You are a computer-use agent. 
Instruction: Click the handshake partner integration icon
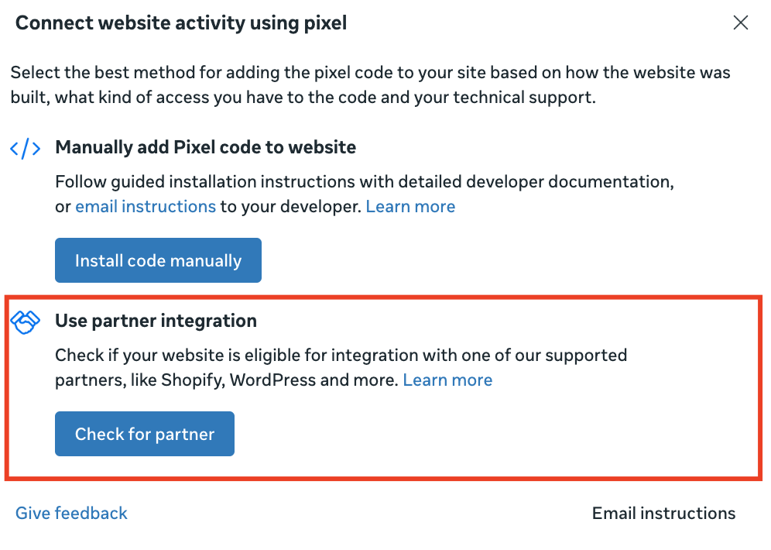tap(26, 321)
